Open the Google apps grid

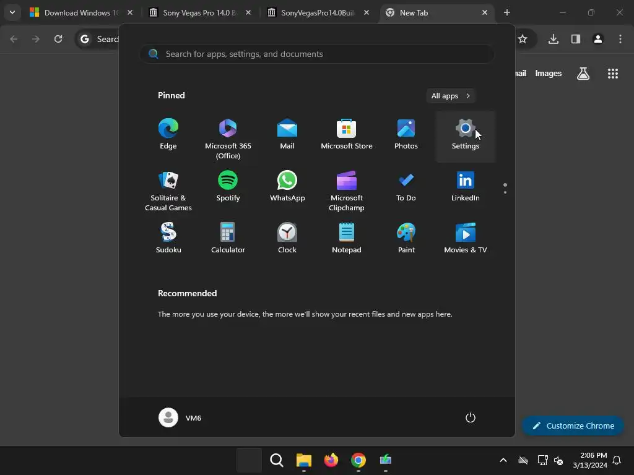613,74
